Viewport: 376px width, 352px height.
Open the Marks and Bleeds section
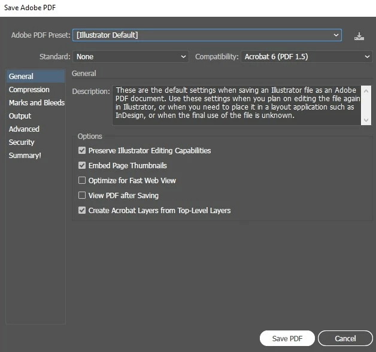tap(35, 102)
